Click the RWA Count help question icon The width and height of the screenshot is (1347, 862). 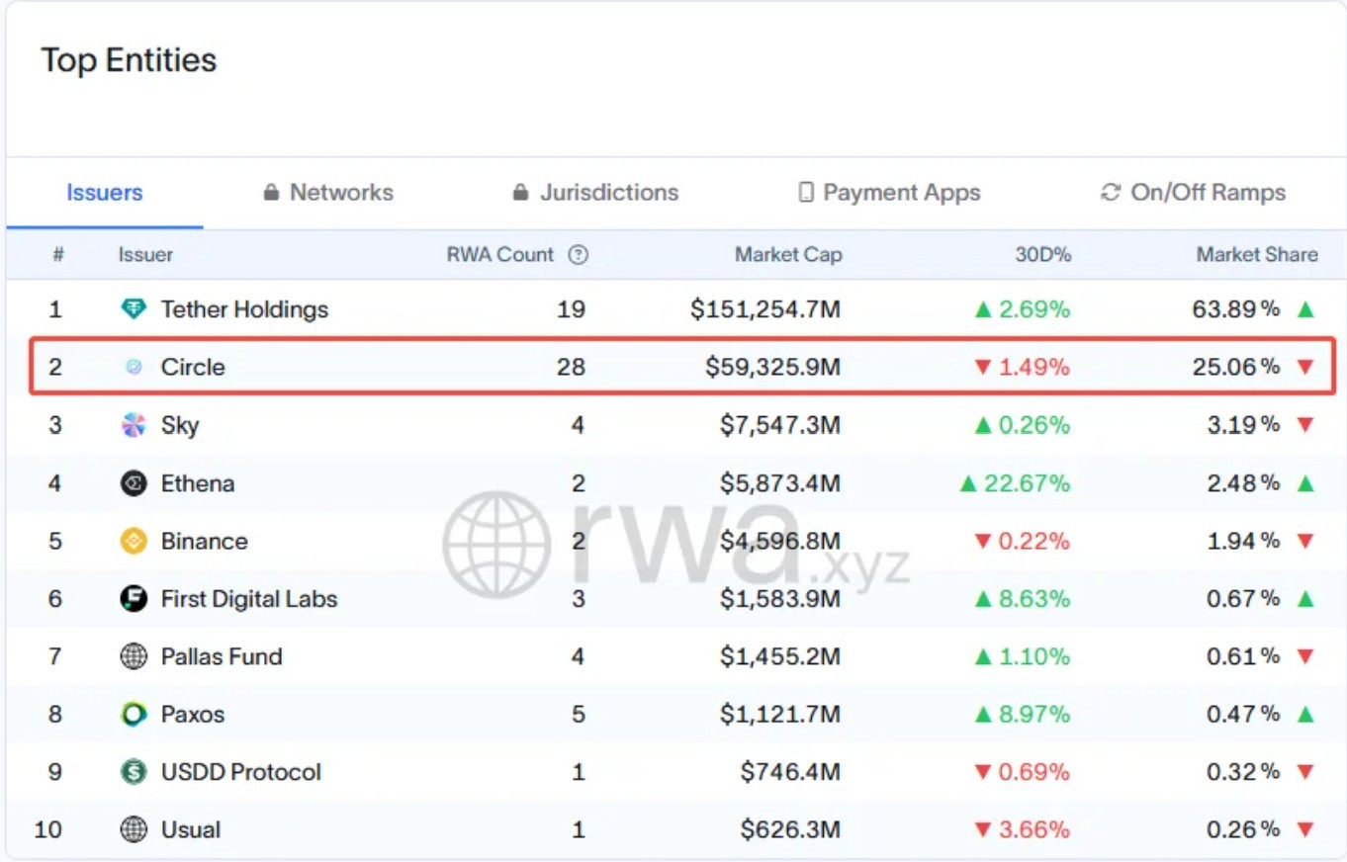pyautogui.click(x=579, y=255)
